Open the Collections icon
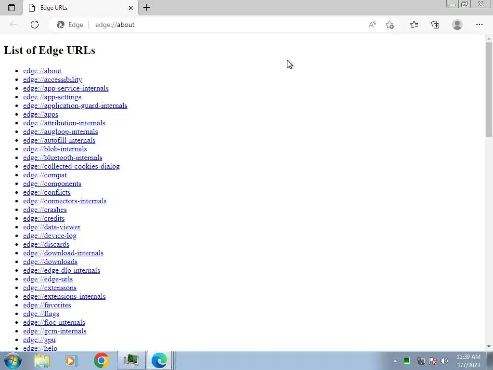The image size is (493, 370). pos(435,25)
